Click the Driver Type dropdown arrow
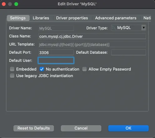This screenshot has width=155, height=138. [x=144, y=28]
